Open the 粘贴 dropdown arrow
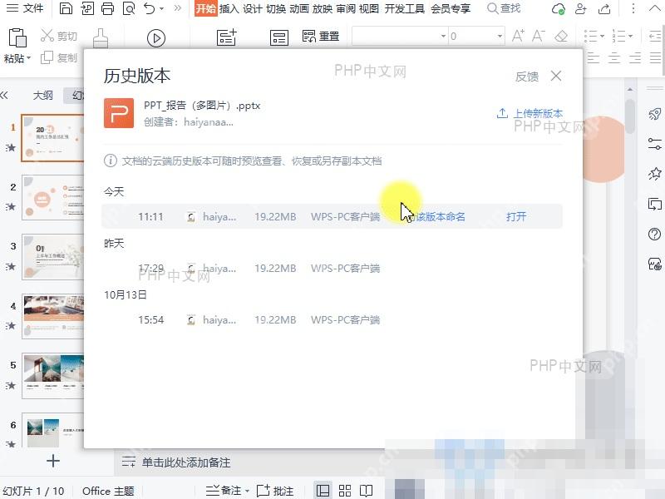This screenshot has width=665, height=499. click(29, 57)
